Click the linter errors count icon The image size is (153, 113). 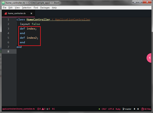point(39,109)
